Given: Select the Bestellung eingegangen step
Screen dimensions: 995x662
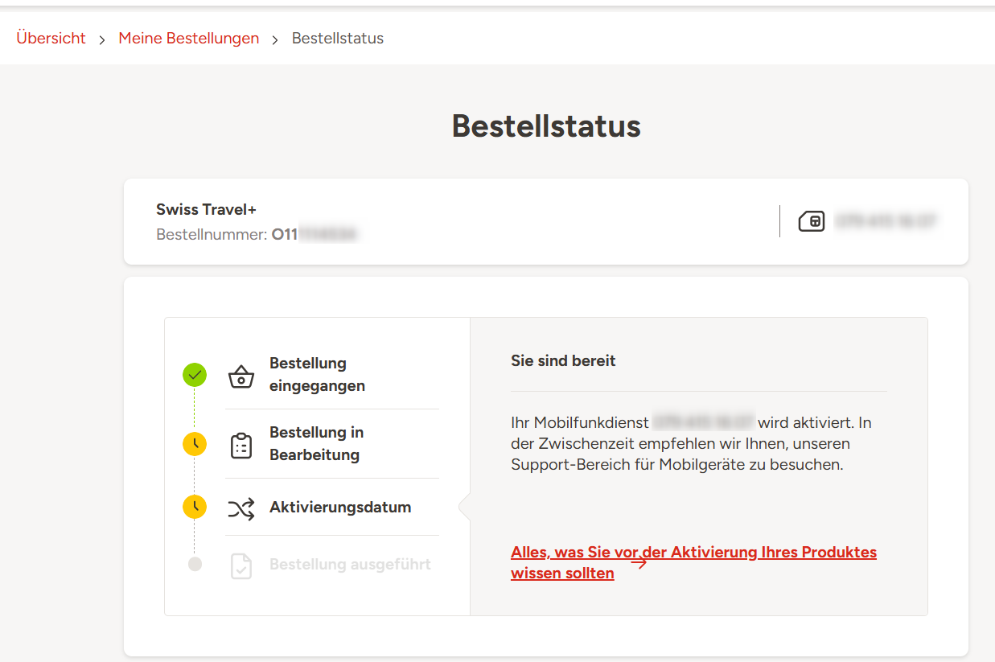Looking at the screenshot, I should [x=317, y=375].
